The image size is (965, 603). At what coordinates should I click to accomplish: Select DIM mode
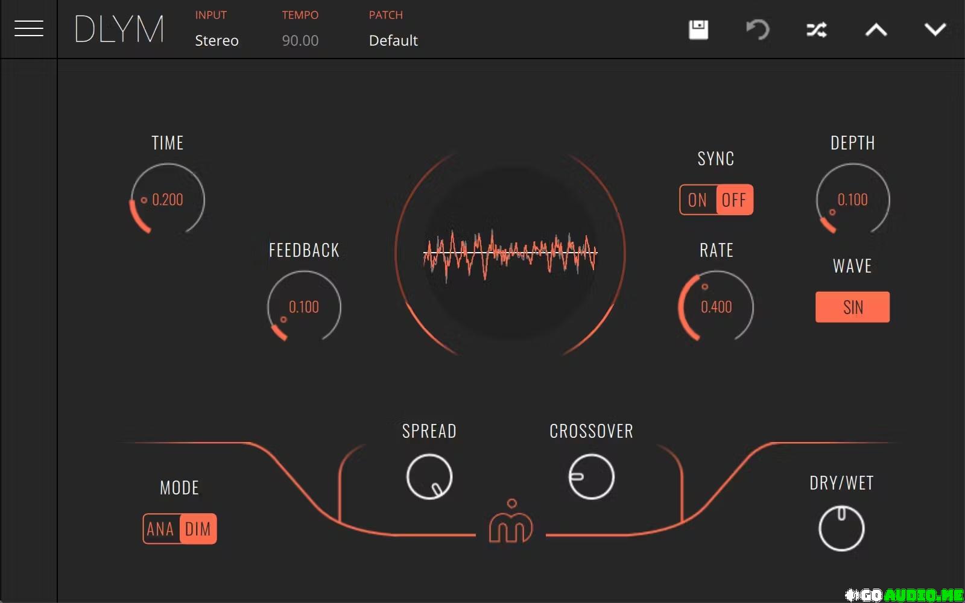pyautogui.click(x=198, y=529)
